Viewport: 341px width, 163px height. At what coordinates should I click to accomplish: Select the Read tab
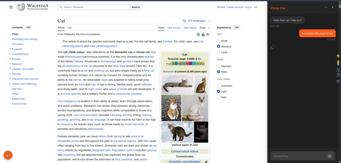(x=161, y=28)
